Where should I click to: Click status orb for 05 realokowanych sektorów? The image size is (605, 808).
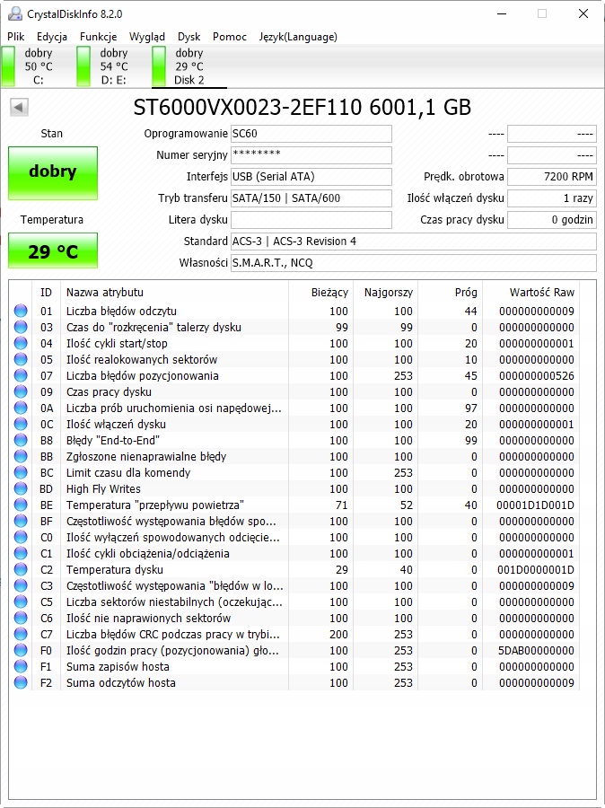point(21,360)
